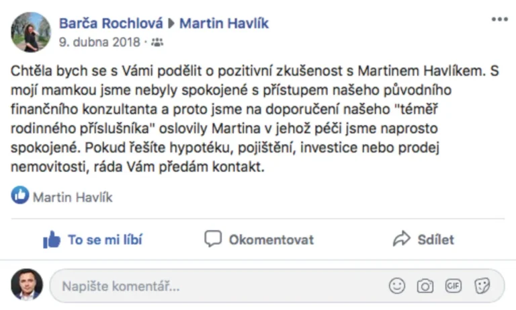
Task: Click the friends audience icon beside the date
Action: click(x=157, y=42)
